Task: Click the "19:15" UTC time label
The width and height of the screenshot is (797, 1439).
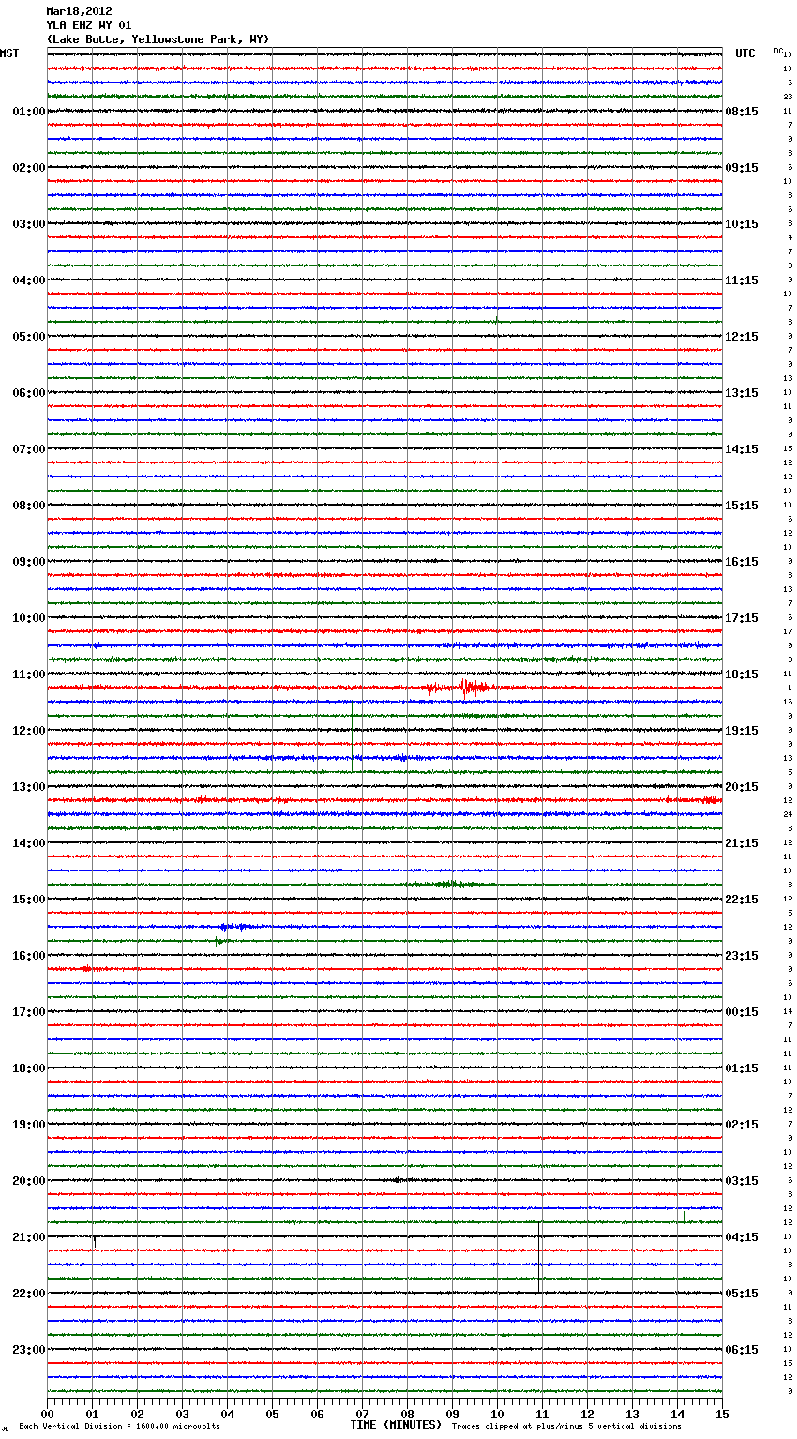Action: pyautogui.click(x=742, y=731)
